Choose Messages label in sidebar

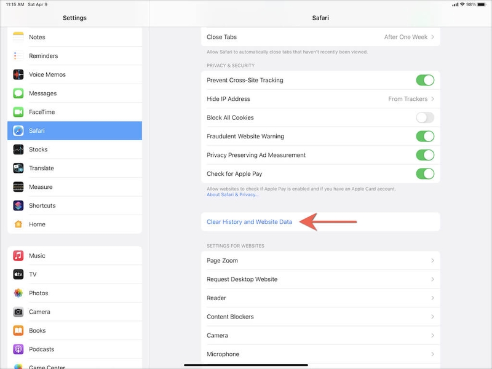click(x=42, y=93)
